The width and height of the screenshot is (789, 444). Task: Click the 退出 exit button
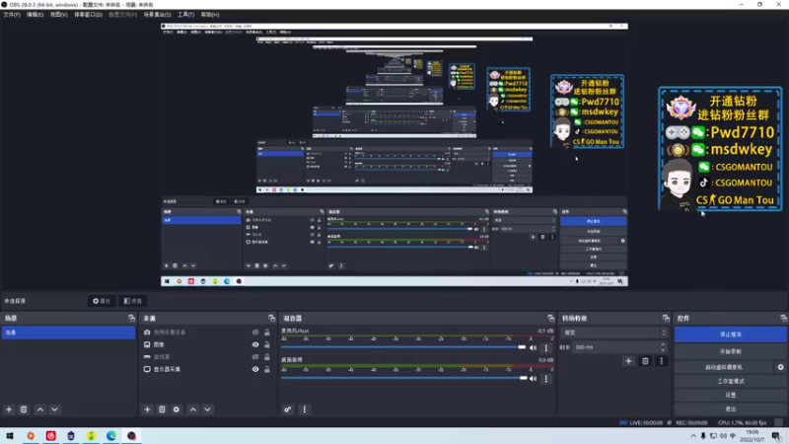pyautogui.click(x=731, y=408)
